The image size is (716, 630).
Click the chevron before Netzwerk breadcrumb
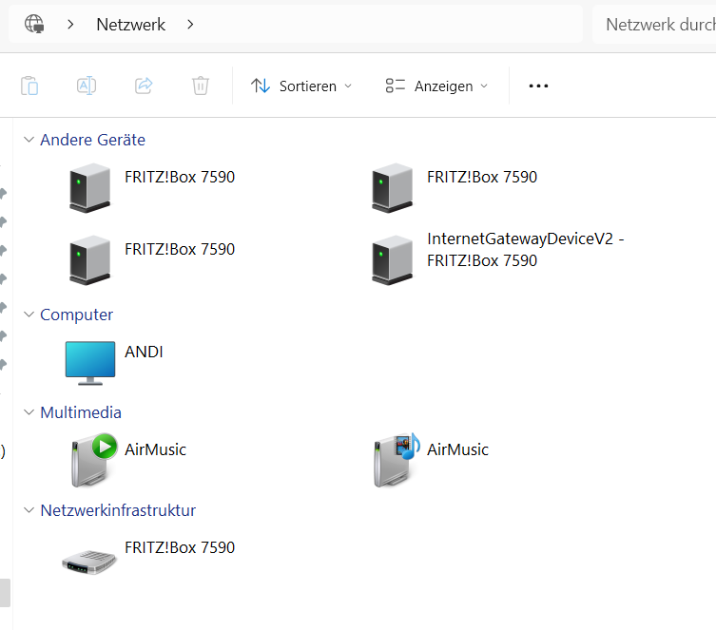(70, 24)
